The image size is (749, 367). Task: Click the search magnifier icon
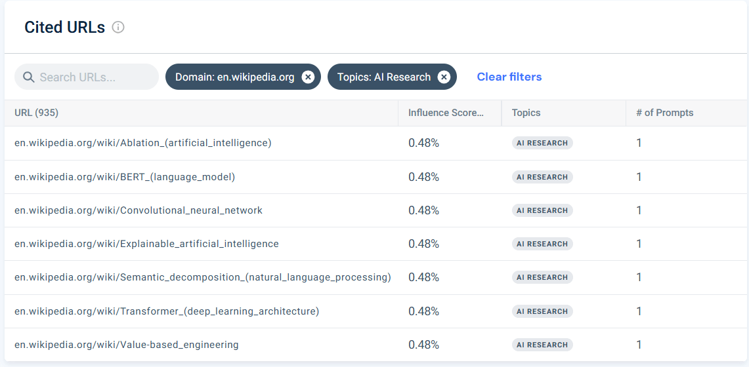tap(29, 77)
